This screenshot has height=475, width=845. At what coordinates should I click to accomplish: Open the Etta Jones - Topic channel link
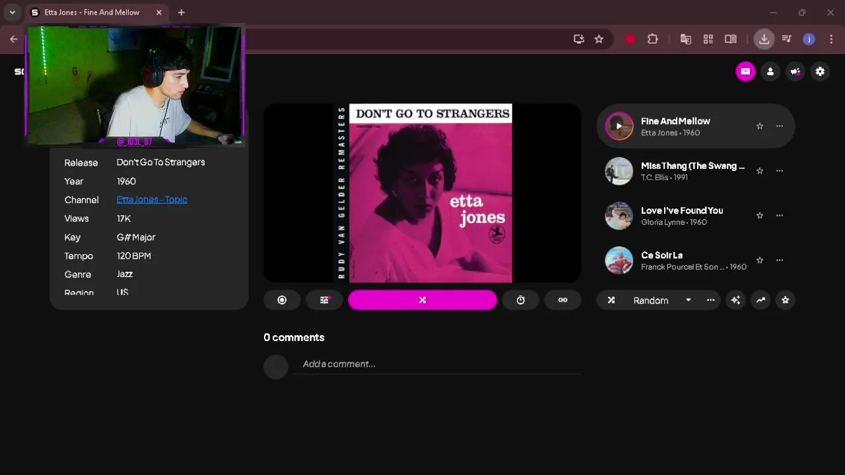pyautogui.click(x=152, y=200)
